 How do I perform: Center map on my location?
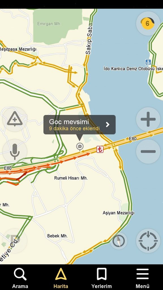pyautogui.click(x=148, y=241)
